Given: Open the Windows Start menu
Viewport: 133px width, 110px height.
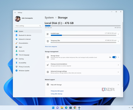Looking at the screenshot, I should click(53, 108).
